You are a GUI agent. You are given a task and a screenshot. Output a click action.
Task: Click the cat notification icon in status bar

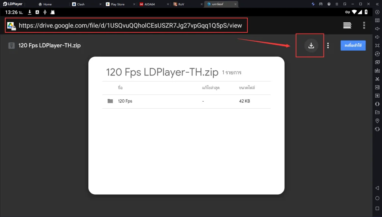[52, 12]
